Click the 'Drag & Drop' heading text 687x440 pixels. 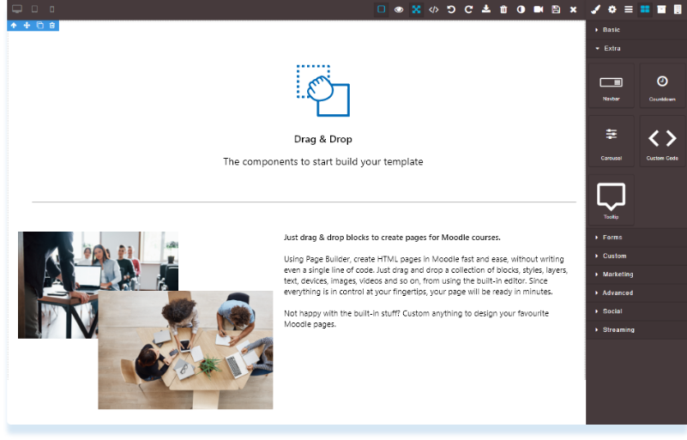[x=323, y=139]
